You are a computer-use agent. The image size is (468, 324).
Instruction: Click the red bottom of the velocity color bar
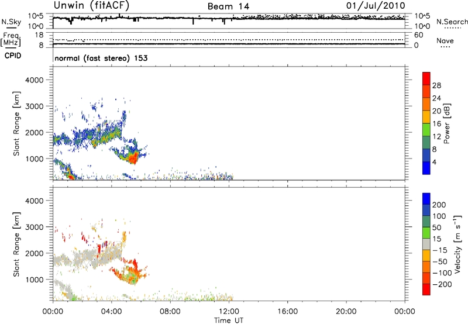pos(426,289)
